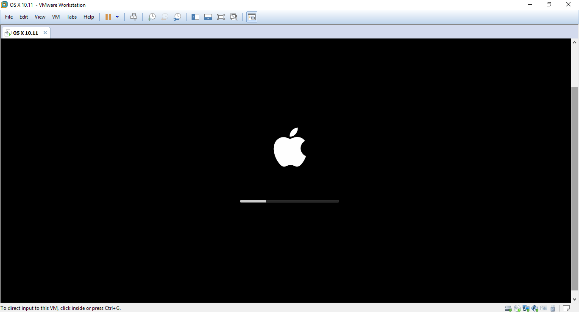The width and height of the screenshot is (579, 312).
Task: Open the snapshot manager
Action: (x=177, y=17)
